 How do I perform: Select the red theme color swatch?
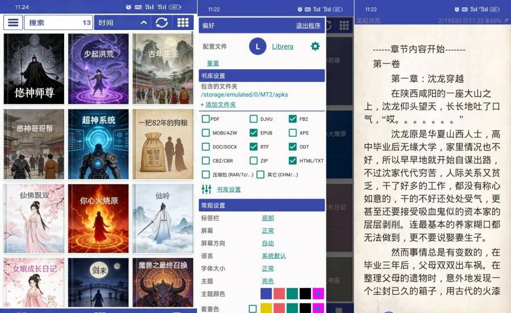click(x=279, y=294)
